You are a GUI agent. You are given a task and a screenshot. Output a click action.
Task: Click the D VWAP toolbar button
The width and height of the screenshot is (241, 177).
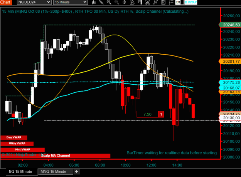(190, 2)
